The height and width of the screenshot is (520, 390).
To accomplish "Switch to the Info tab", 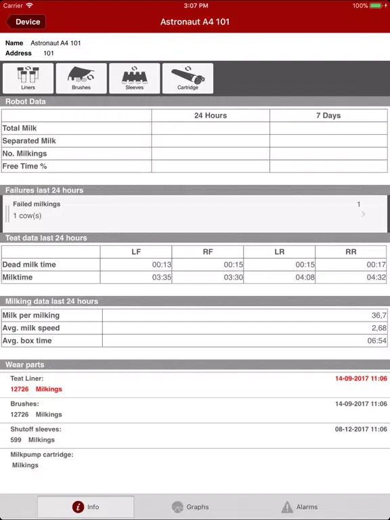I will click(x=85, y=506).
